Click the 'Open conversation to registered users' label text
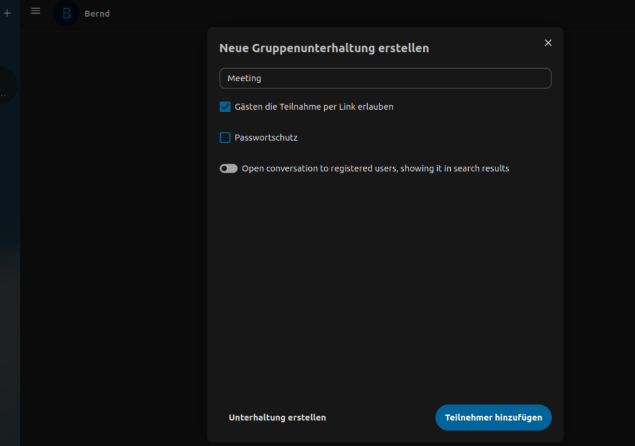The height and width of the screenshot is (446, 635). click(375, 168)
